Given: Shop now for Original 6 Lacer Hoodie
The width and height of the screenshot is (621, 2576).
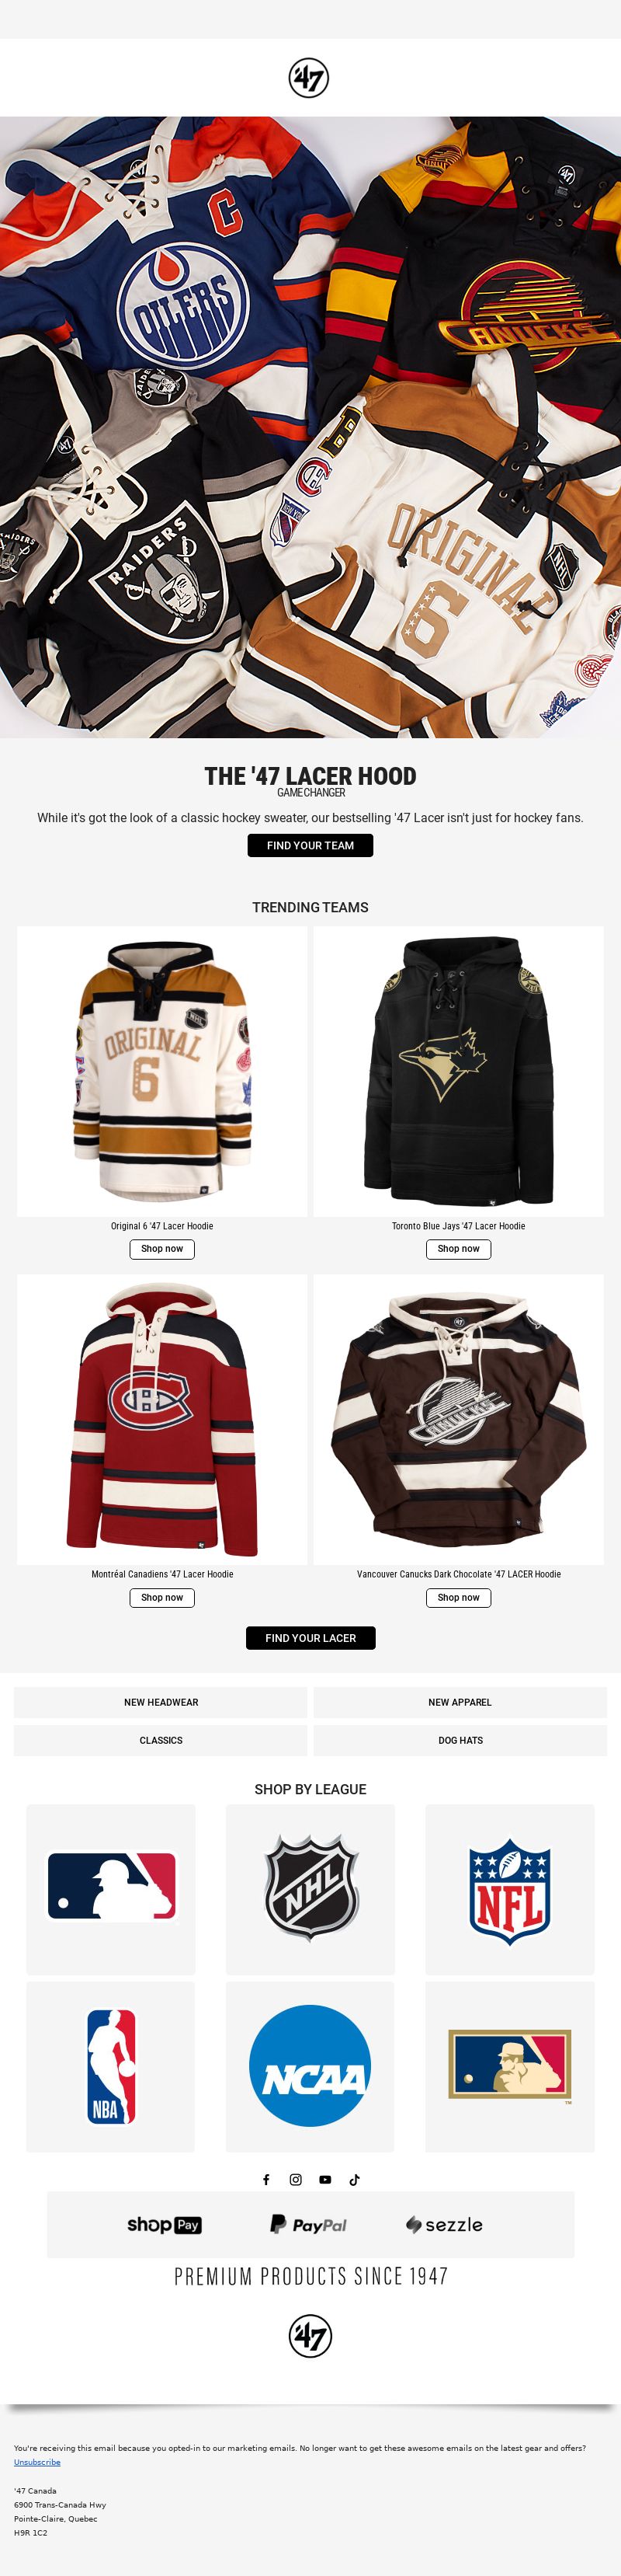Looking at the screenshot, I should 161,1249.
